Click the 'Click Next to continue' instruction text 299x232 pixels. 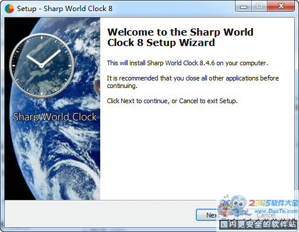pos(172,101)
